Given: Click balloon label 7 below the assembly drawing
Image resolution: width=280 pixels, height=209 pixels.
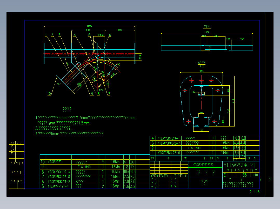Looking at the screenshot, I should click(x=109, y=94).
